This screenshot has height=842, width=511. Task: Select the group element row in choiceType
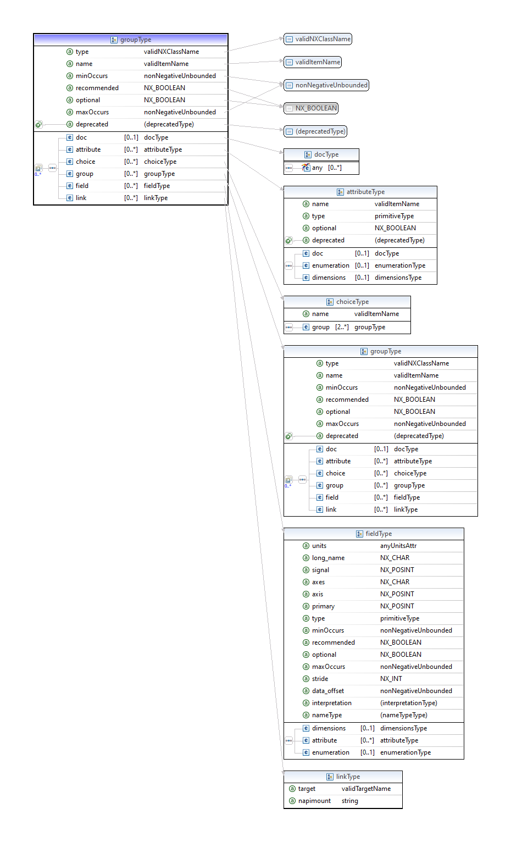(347, 327)
